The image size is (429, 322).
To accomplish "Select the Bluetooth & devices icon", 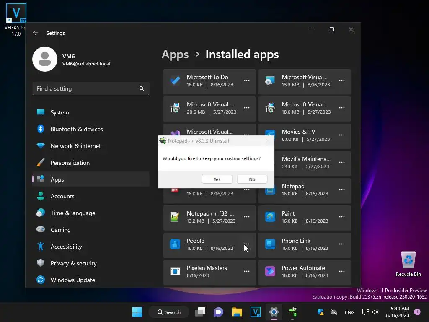I will point(41,129).
